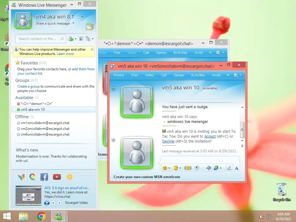
Task: Open Google Chrome from taskbar
Action: click(x=41, y=216)
